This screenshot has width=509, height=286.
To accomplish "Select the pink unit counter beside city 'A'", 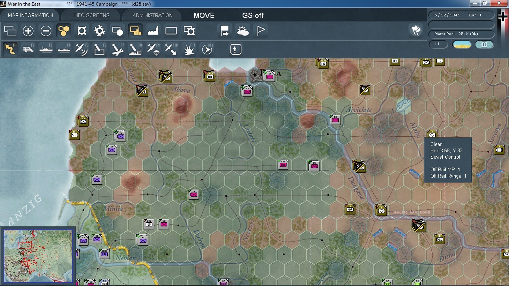I will pos(269,76).
